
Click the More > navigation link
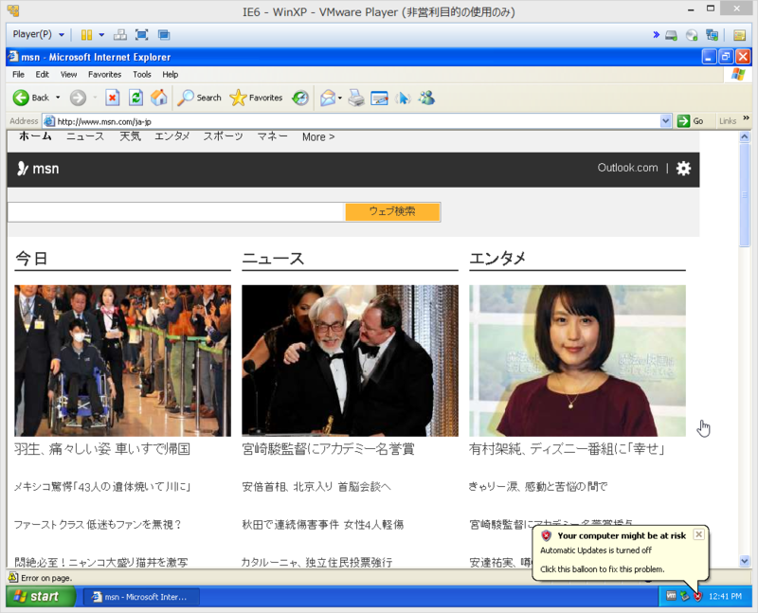coord(318,137)
